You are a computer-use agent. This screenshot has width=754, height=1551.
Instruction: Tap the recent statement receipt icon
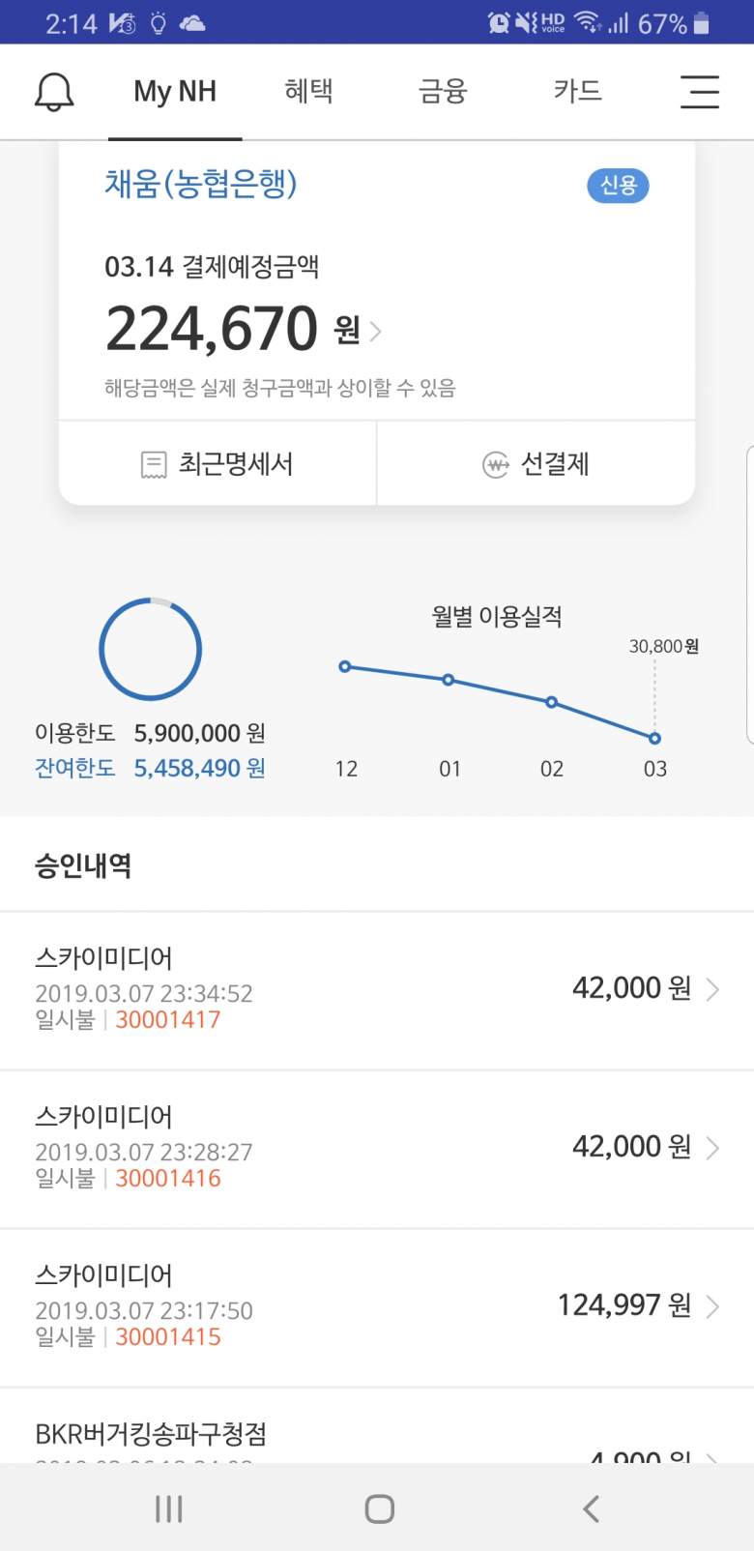coord(154,465)
